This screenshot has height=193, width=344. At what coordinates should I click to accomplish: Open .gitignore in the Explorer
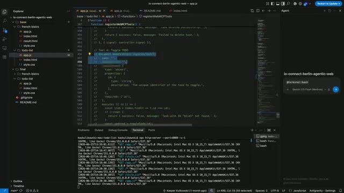(26, 98)
